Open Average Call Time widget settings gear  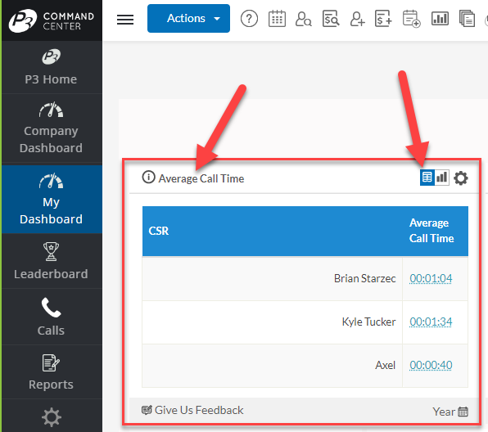click(x=461, y=178)
